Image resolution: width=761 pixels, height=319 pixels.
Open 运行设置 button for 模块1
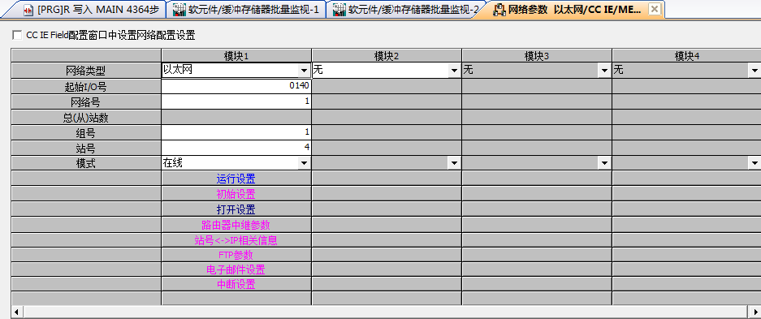coord(236,179)
